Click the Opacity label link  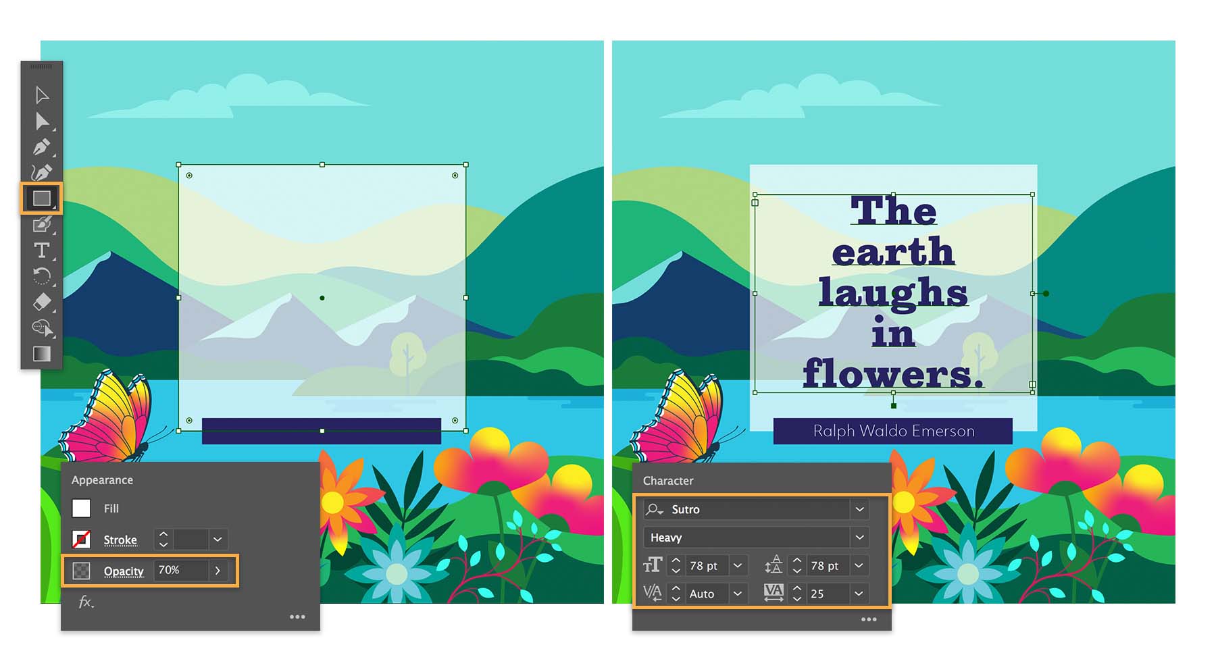[x=124, y=571]
